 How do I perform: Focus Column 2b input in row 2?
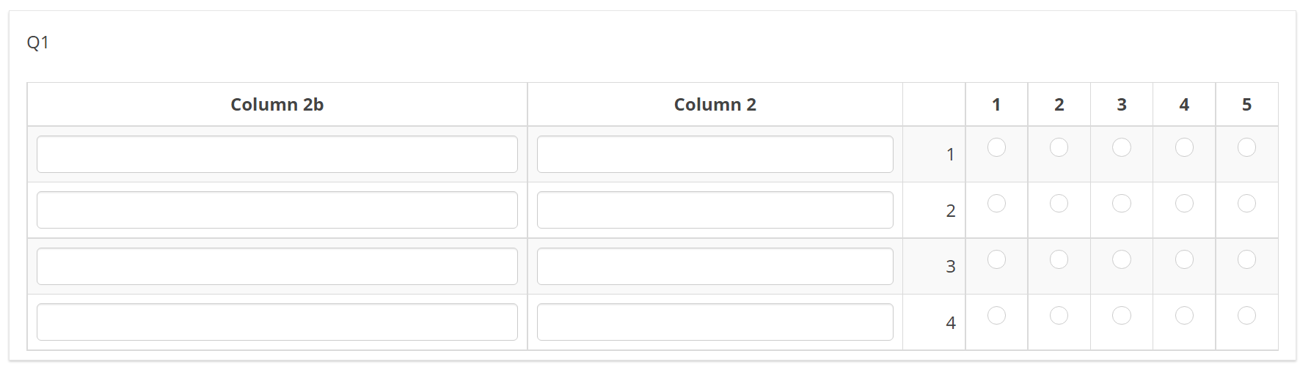pos(277,210)
